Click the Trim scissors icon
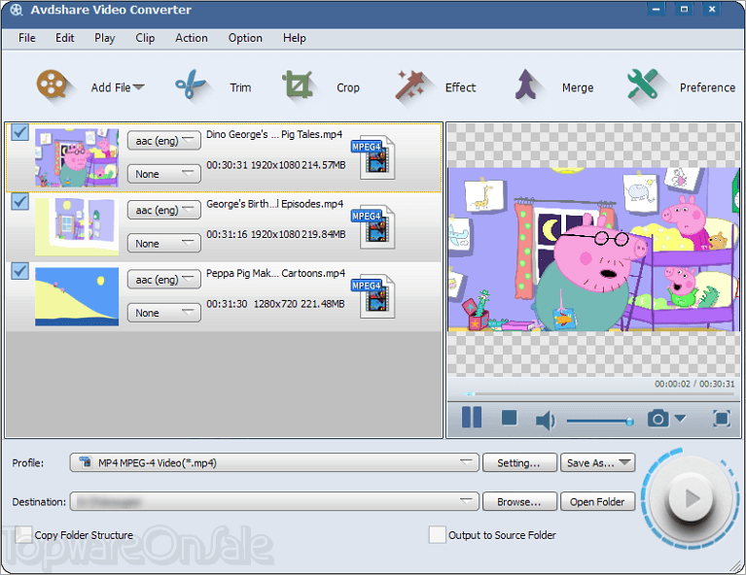Screen dimensions: 746x575 click(x=190, y=85)
